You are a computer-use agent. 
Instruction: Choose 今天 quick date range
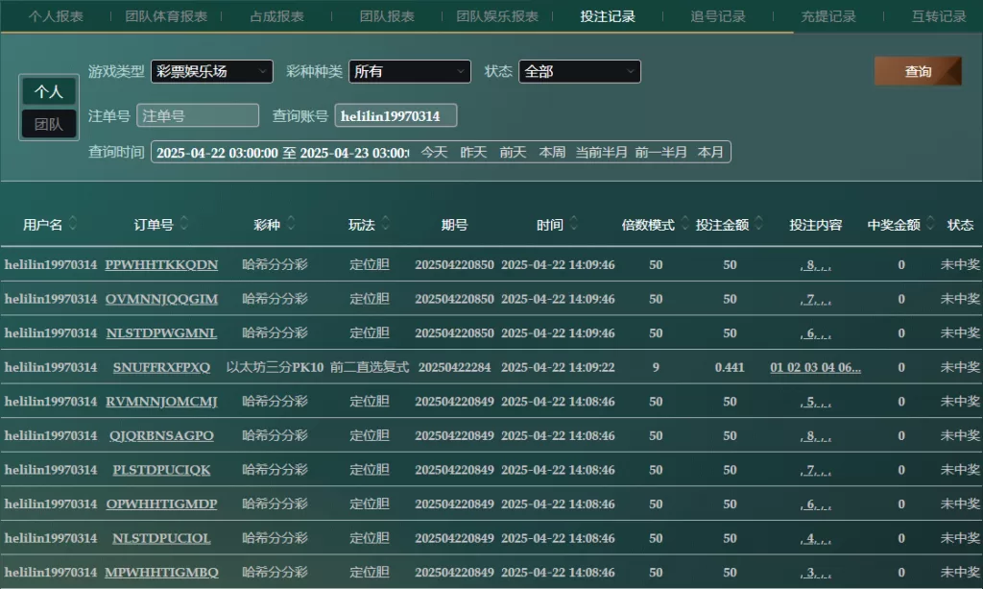(434, 153)
